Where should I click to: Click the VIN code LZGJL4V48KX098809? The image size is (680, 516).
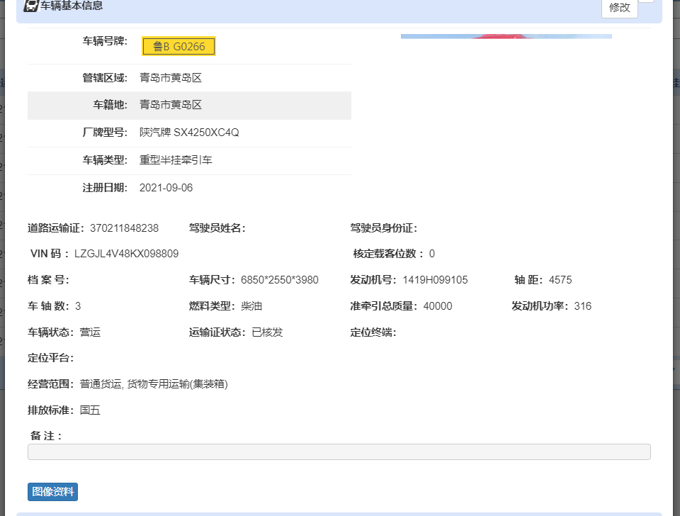click(126, 254)
